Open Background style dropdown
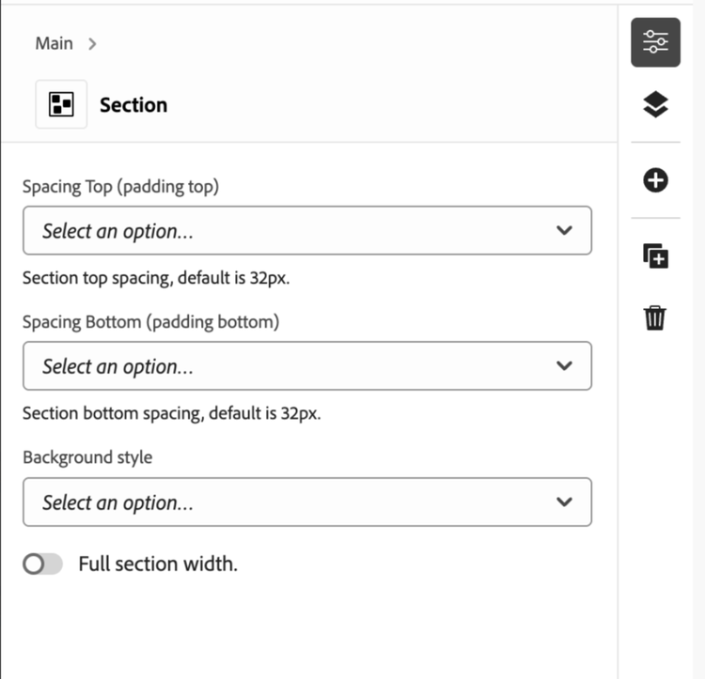 [x=307, y=502]
